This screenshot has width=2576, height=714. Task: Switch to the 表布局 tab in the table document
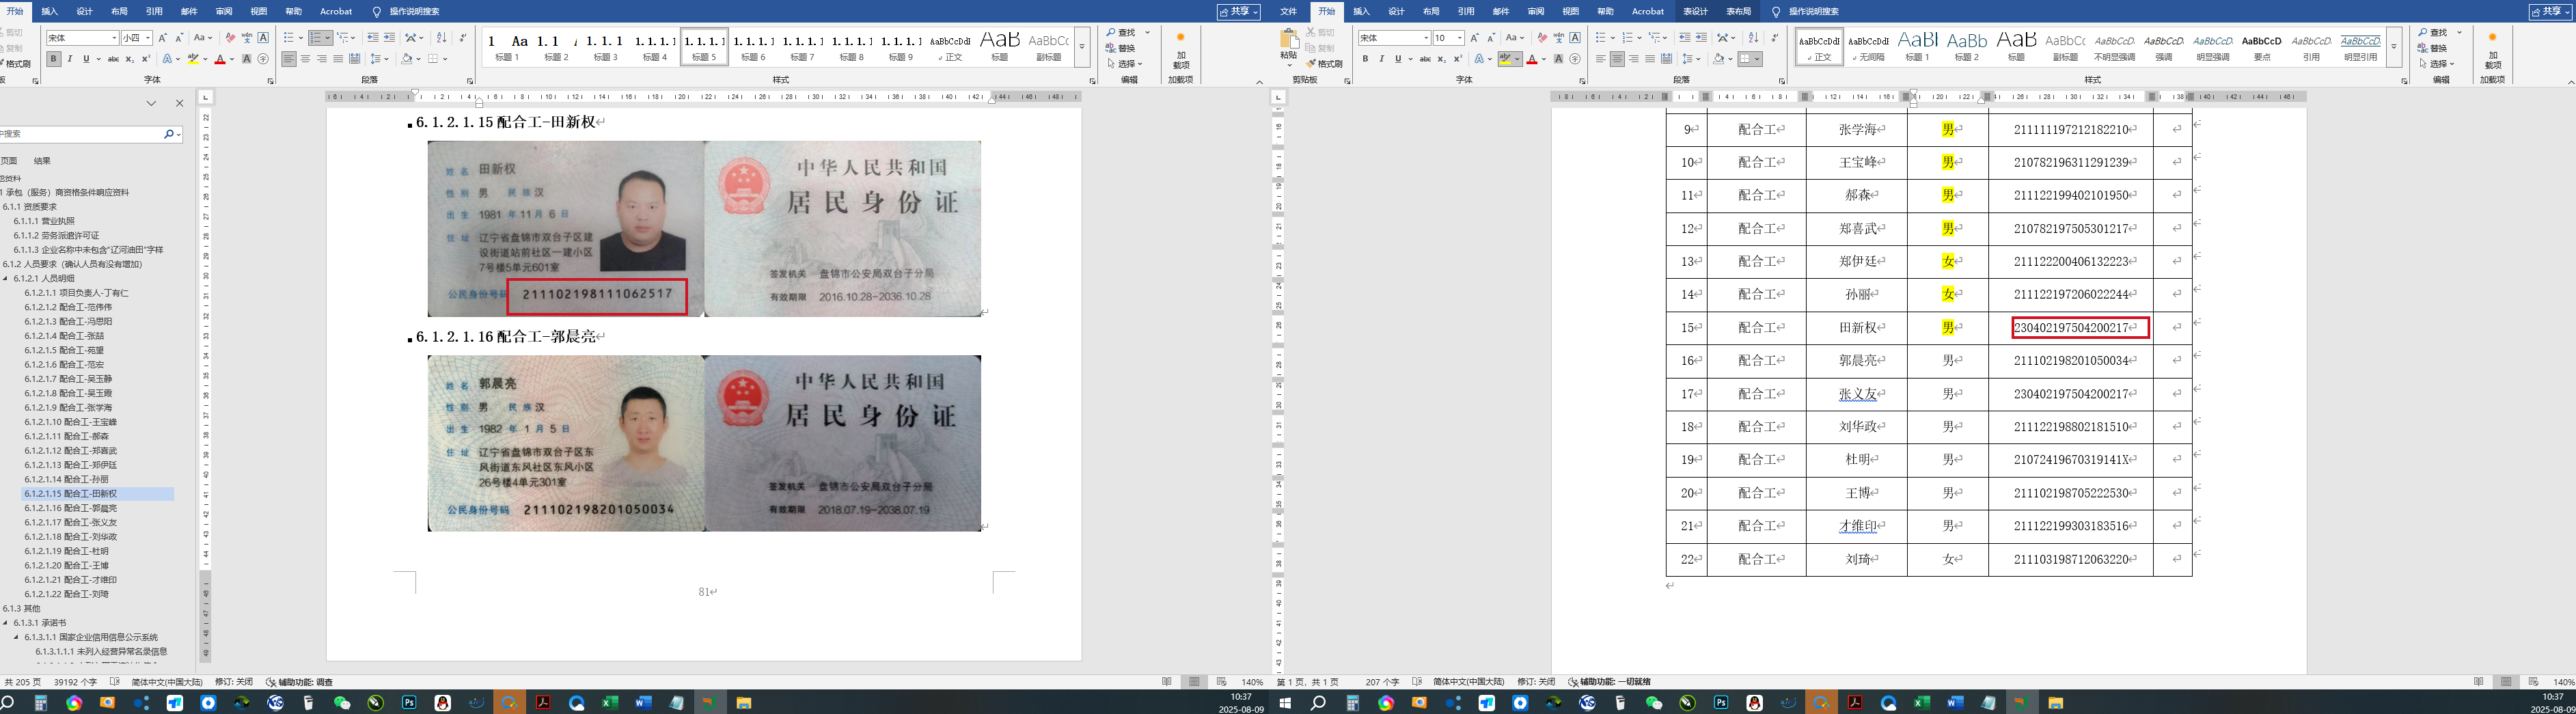[x=1739, y=12]
